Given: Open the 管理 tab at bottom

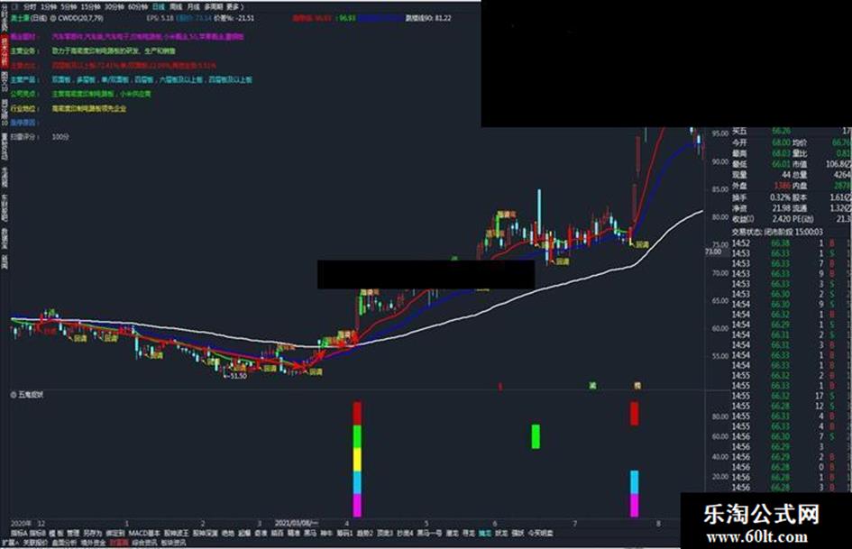Looking at the screenshot, I should [73, 534].
